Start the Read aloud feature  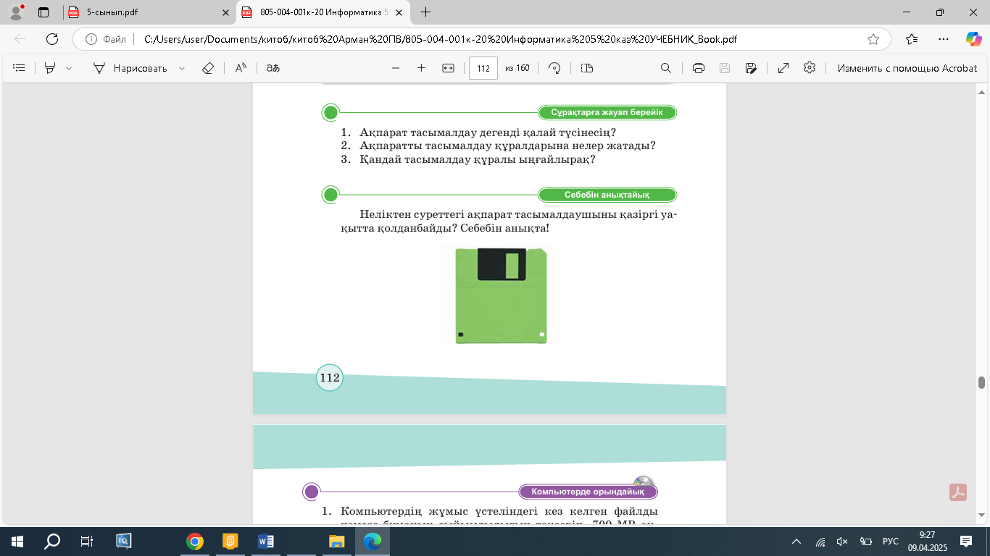click(241, 68)
